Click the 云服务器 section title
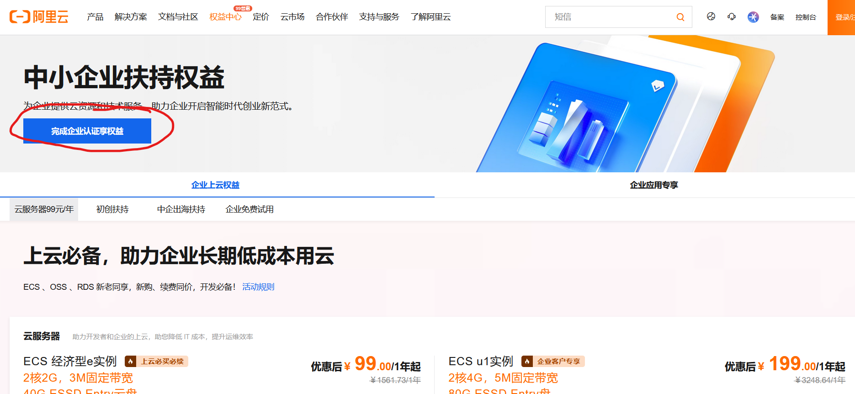The image size is (855, 394). tap(42, 336)
